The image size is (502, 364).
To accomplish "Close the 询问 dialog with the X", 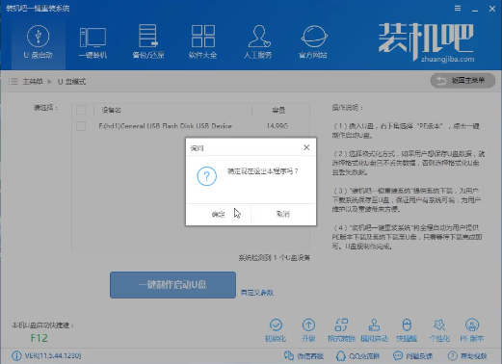I will 306,147.
